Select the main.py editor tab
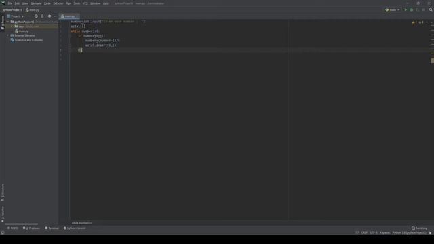 [69, 16]
